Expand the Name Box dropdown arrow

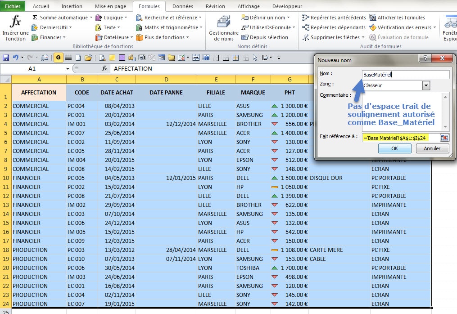pyautogui.click(x=68, y=69)
